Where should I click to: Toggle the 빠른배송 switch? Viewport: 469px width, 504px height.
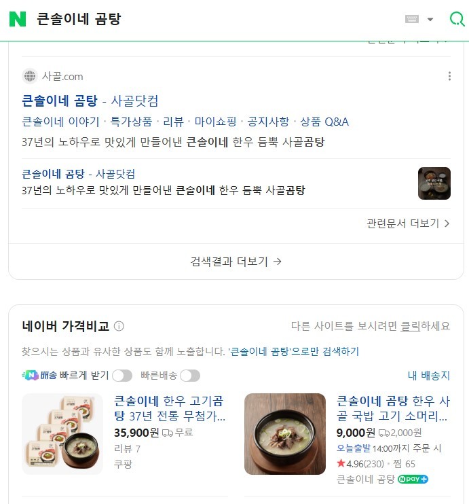pyautogui.click(x=190, y=376)
